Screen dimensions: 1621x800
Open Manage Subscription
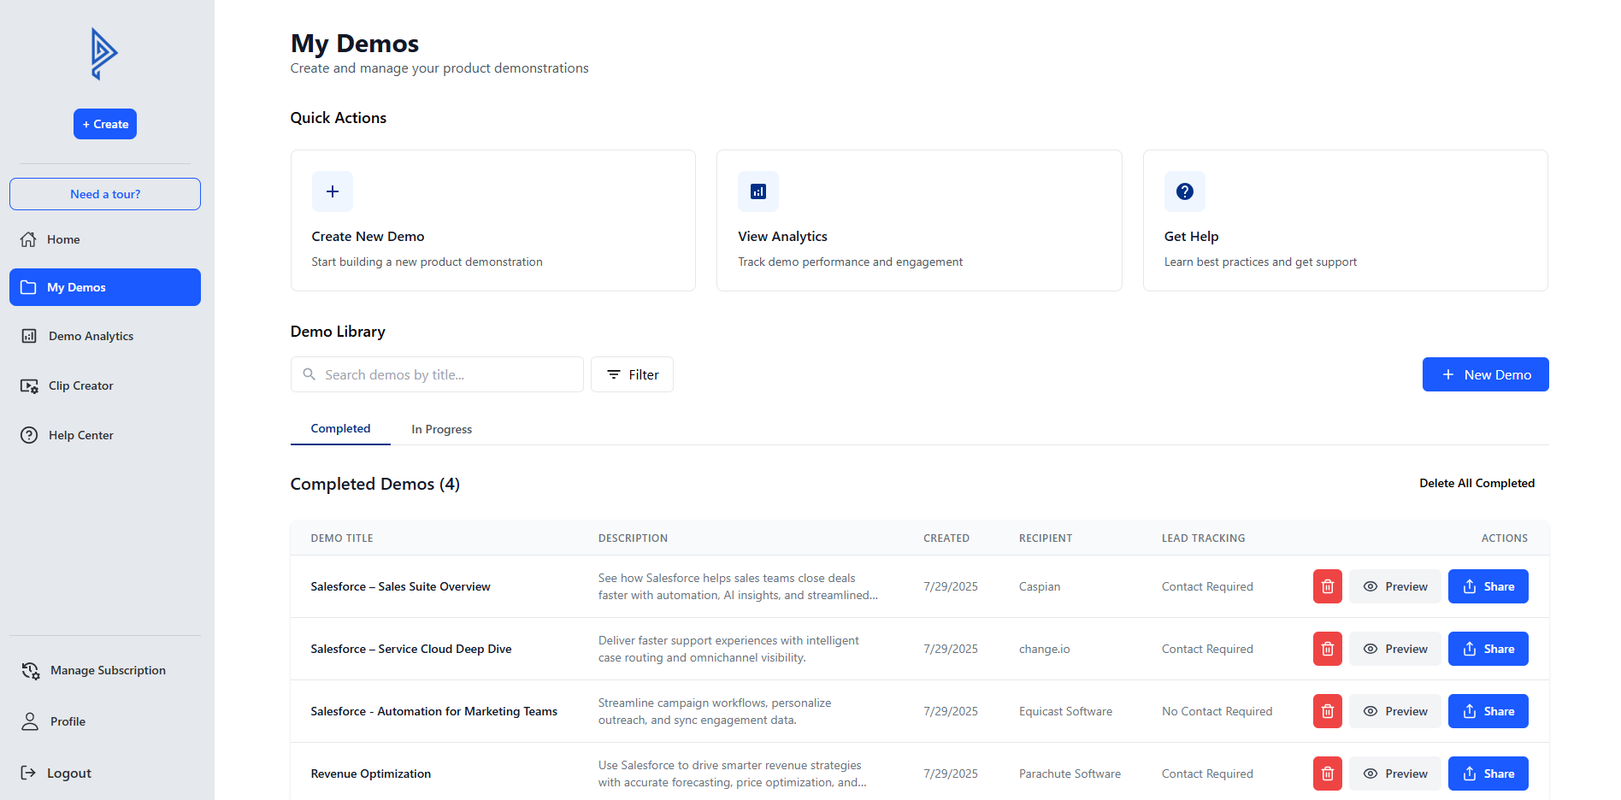click(105, 670)
